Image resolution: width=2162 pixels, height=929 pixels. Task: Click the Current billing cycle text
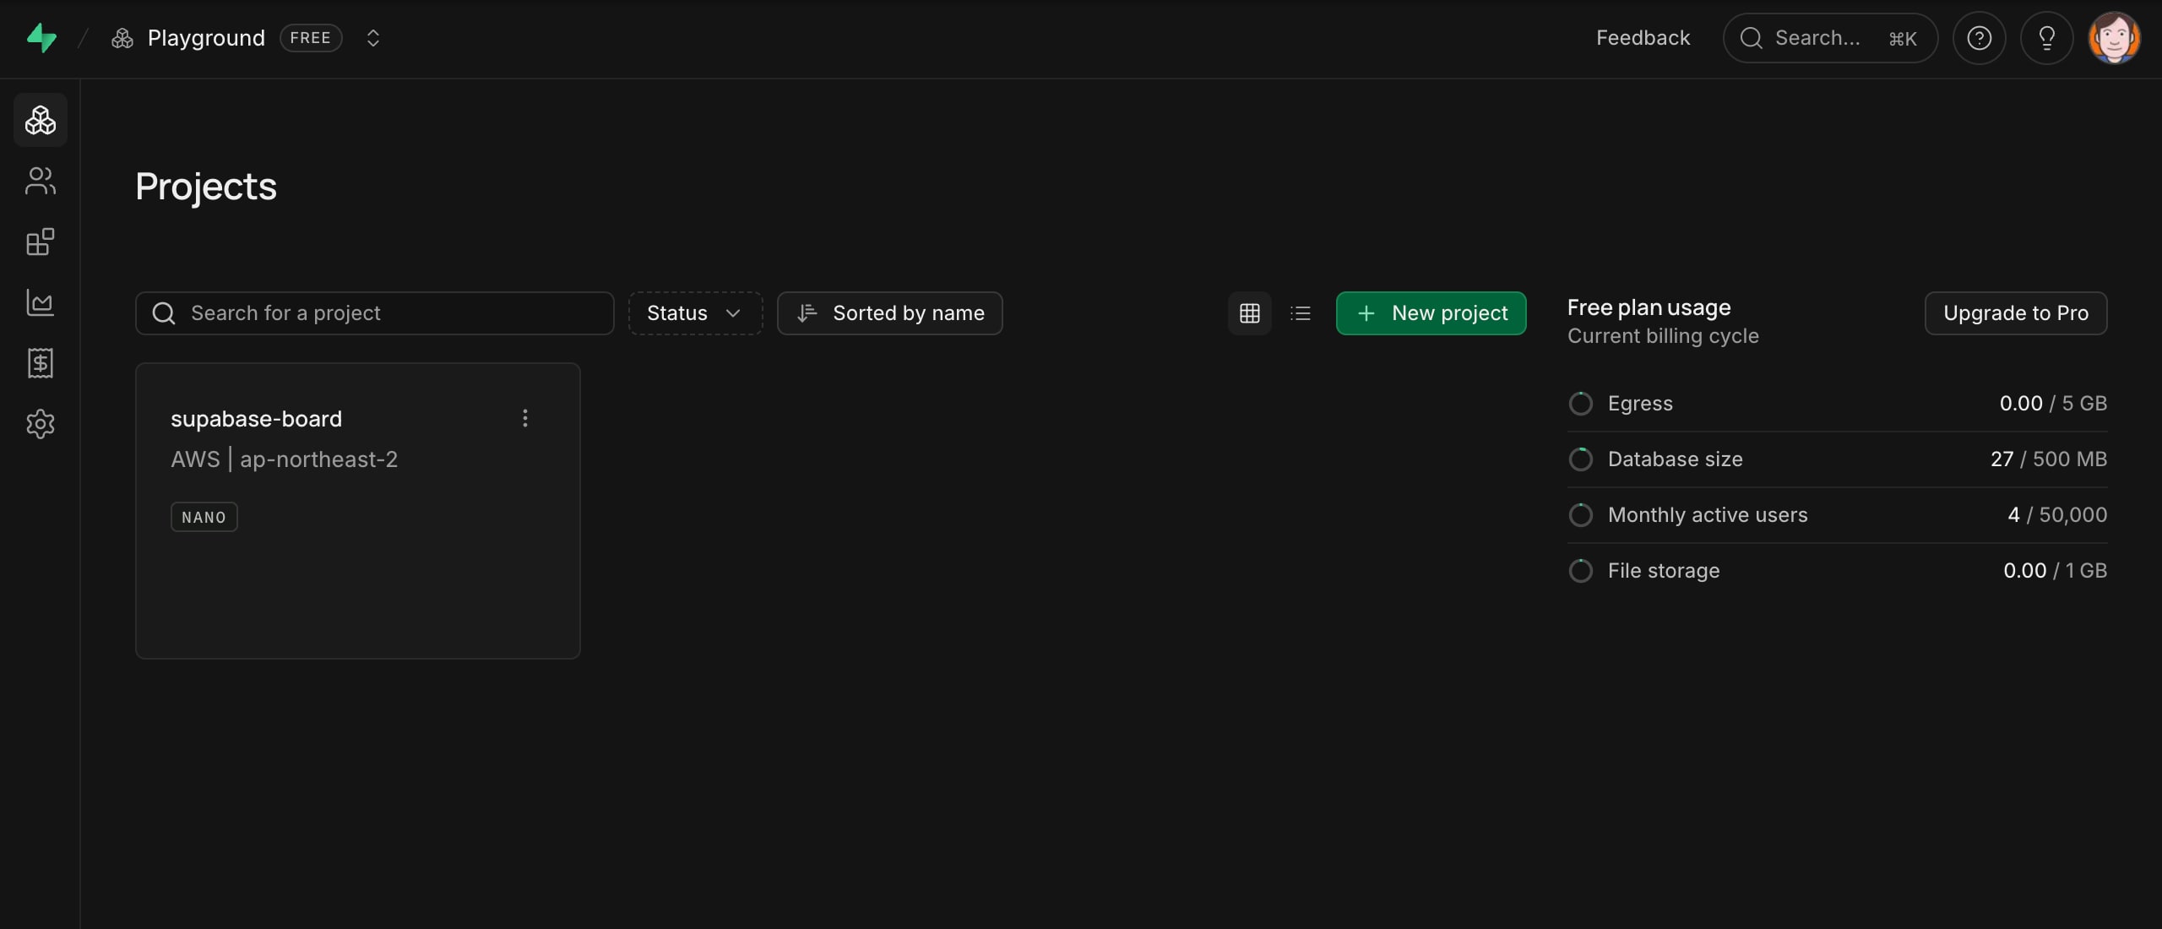(1663, 336)
